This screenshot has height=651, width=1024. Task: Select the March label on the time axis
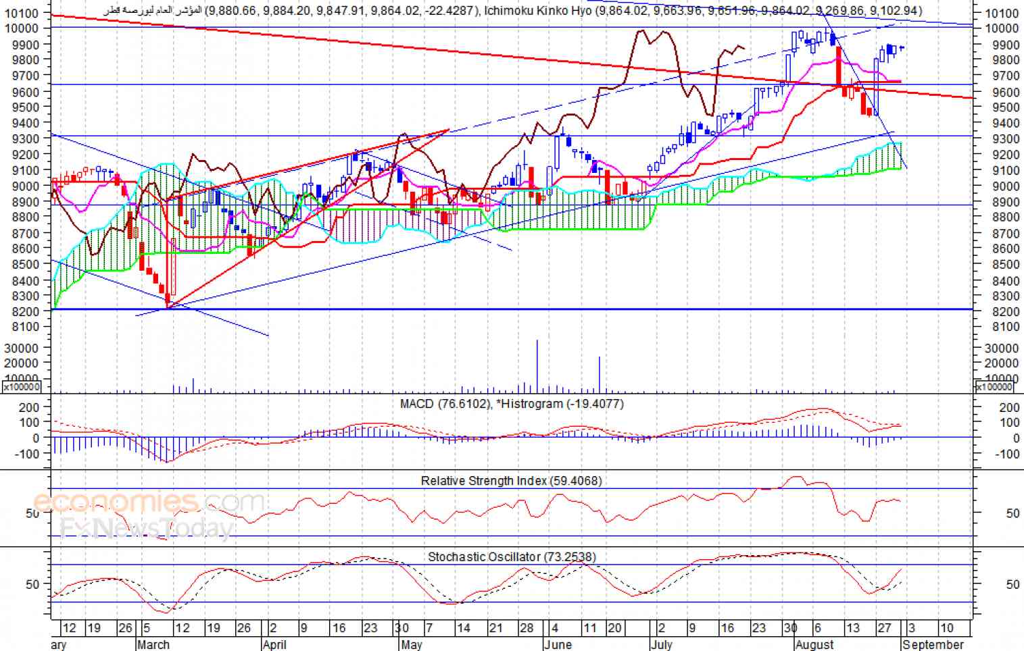pos(153,644)
